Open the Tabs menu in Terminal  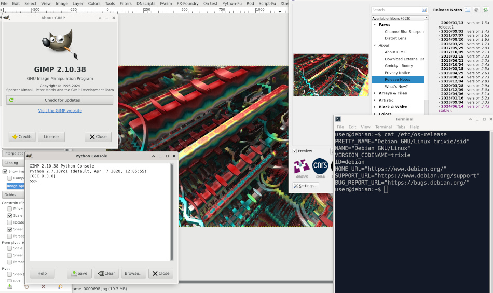point(401,127)
